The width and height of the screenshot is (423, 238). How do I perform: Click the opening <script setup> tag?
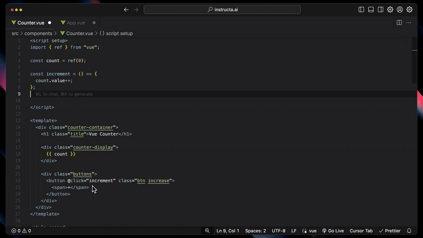click(x=49, y=41)
